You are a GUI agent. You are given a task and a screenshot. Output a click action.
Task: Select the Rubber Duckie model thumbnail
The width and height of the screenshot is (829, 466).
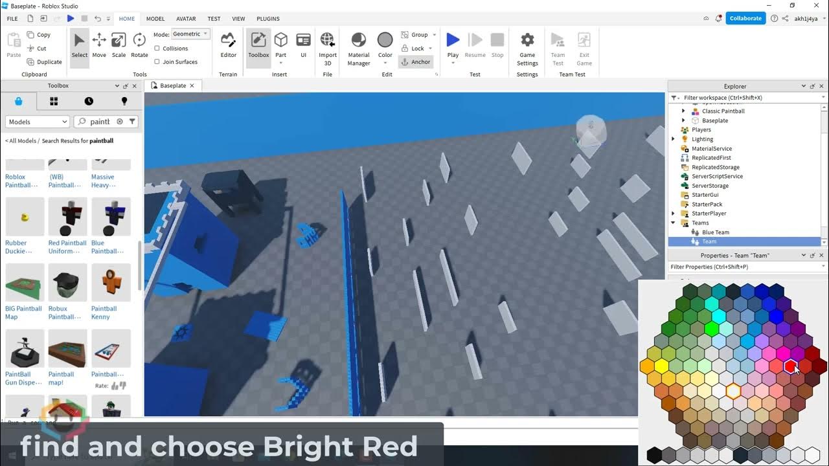(25, 217)
